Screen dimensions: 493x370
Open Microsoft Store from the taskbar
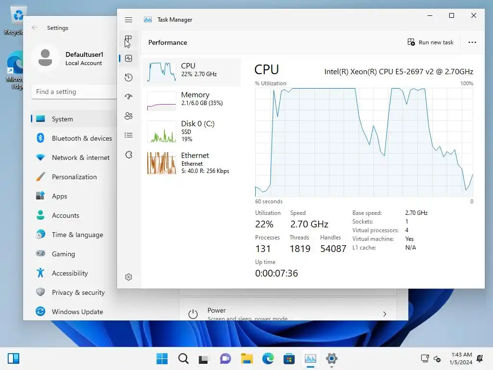coord(289,358)
